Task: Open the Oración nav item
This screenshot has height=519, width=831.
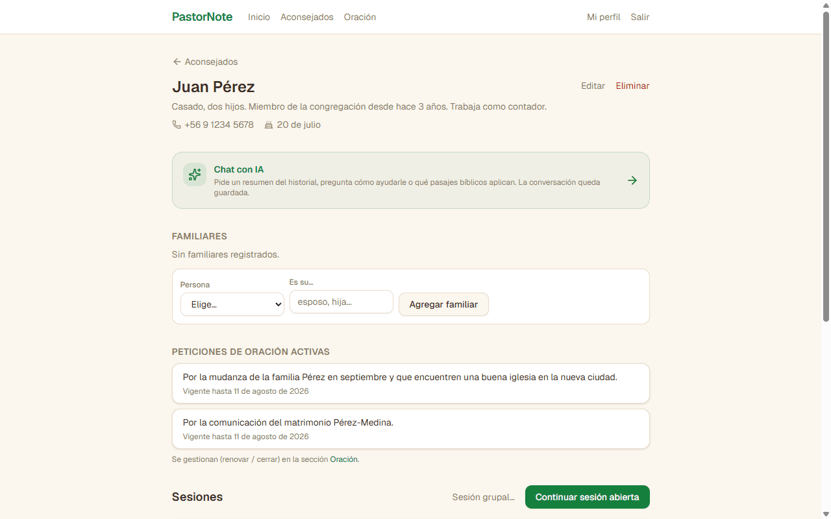Action: point(360,17)
